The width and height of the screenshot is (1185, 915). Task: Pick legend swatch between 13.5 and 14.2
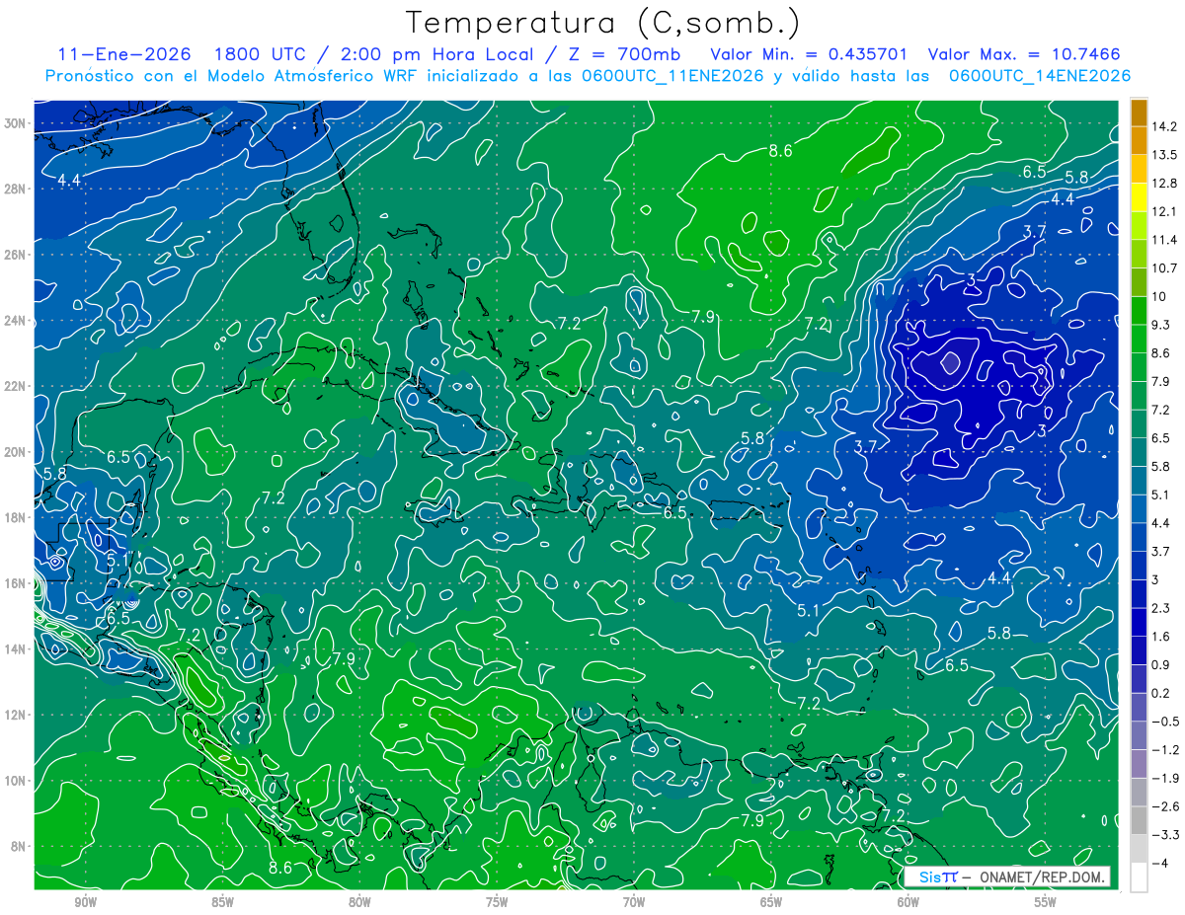1139,139
